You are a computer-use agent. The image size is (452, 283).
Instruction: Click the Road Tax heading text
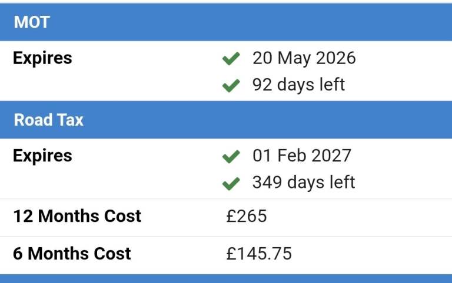point(49,120)
